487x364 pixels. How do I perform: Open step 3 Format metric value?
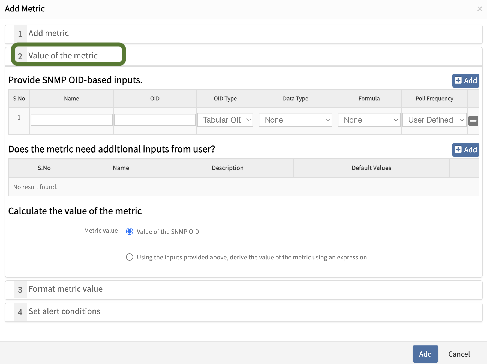[65, 289]
